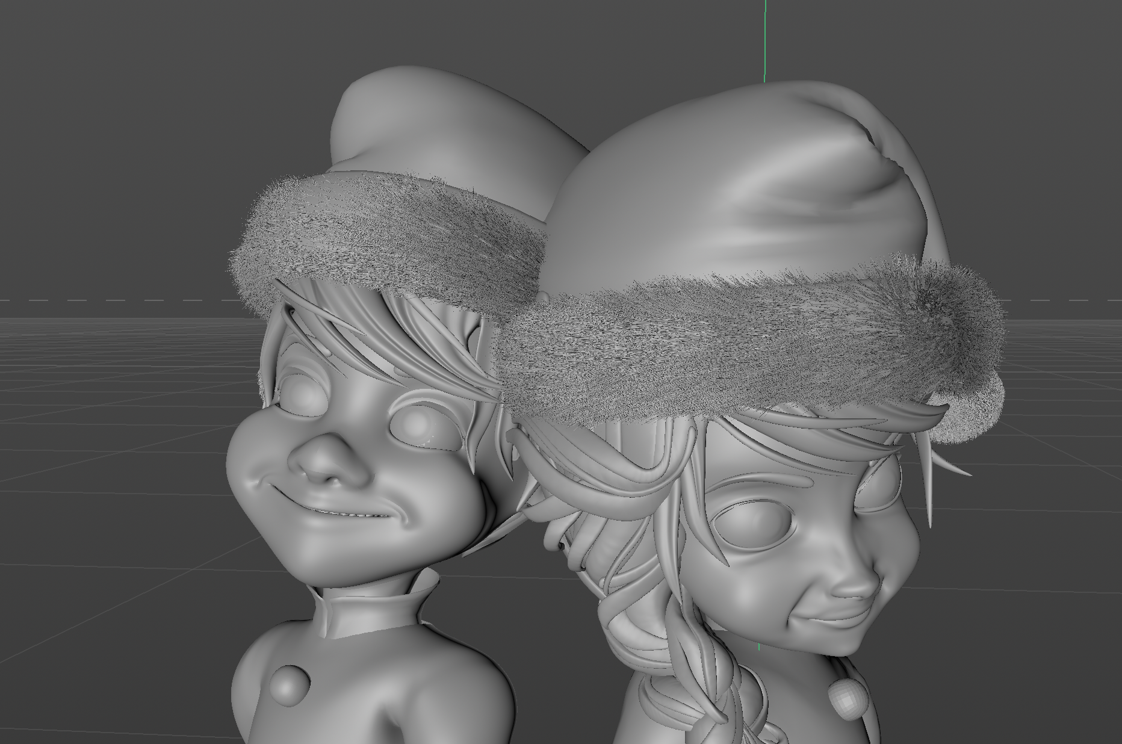The image size is (1122, 744).
Task: Click the round button on the boy's chest
Action: 290,686
